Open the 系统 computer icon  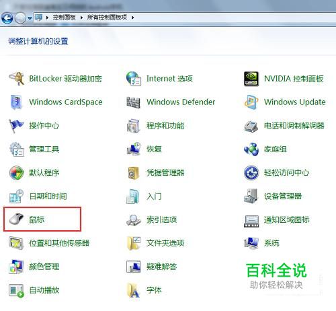click(x=251, y=244)
